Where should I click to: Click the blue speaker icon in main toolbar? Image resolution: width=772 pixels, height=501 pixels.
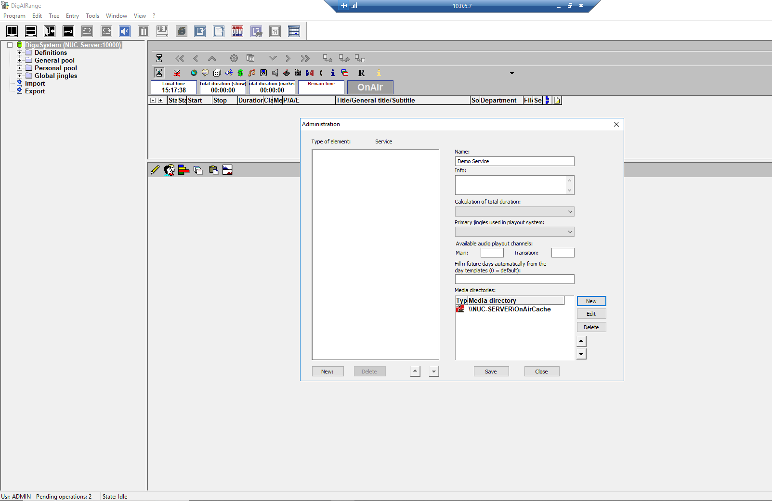click(x=125, y=32)
